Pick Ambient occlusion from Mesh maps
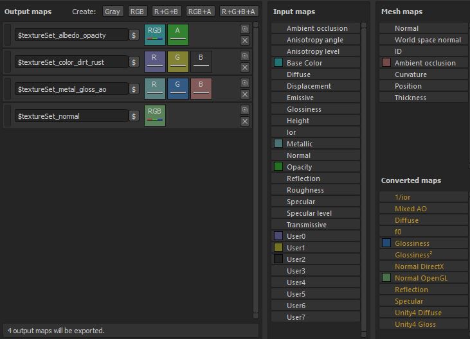This screenshot has height=339, width=470. (425, 63)
